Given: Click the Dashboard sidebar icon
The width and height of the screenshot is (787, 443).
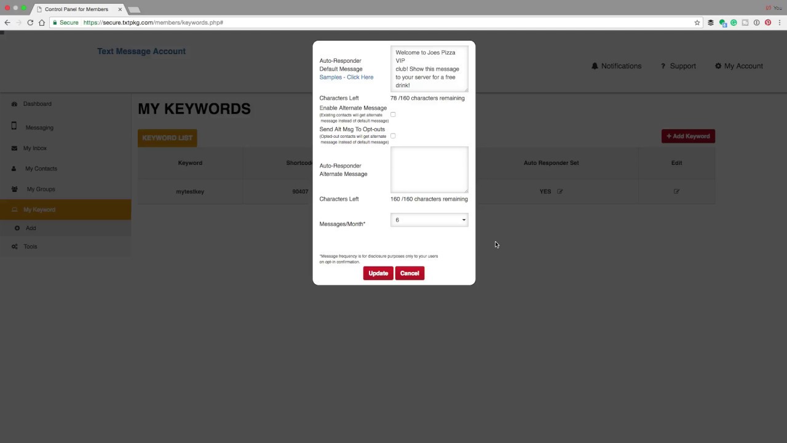Looking at the screenshot, I should pos(14,104).
